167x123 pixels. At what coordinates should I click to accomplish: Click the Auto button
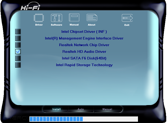81,109
